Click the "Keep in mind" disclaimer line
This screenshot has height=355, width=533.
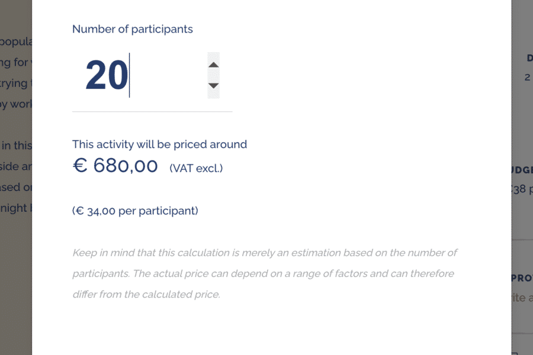point(265,253)
